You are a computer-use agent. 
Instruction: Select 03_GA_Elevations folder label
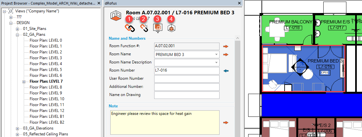pyautogui.click(x=38, y=128)
